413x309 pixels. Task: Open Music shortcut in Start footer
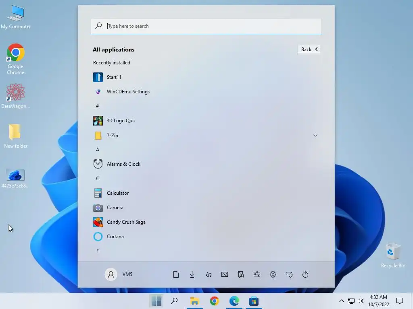[x=209, y=274]
